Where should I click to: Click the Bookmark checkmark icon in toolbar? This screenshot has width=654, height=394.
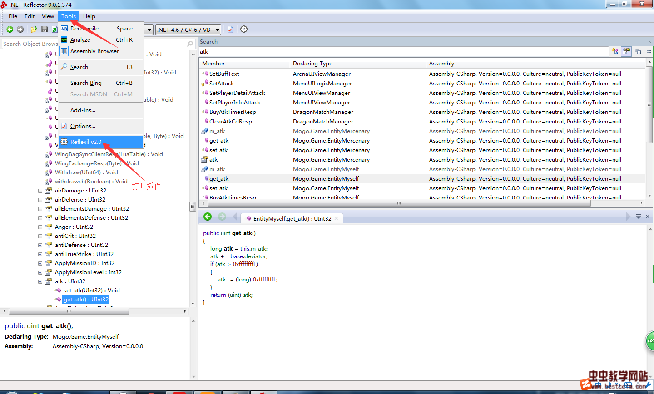click(230, 30)
